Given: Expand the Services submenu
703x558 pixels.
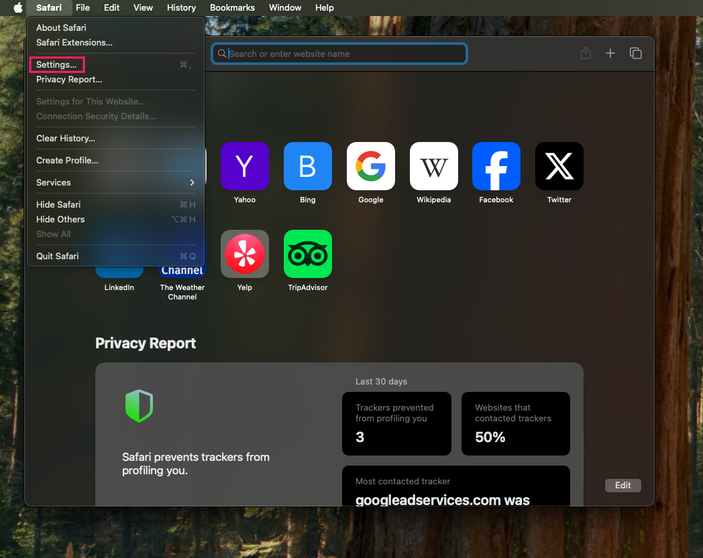Looking at the screenshot, I should pos(115,182).
